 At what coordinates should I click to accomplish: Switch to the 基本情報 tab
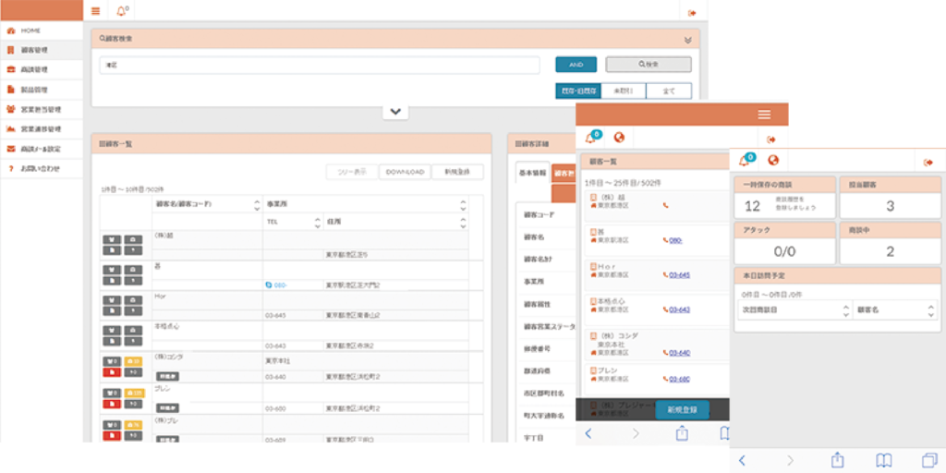(532, 172)
